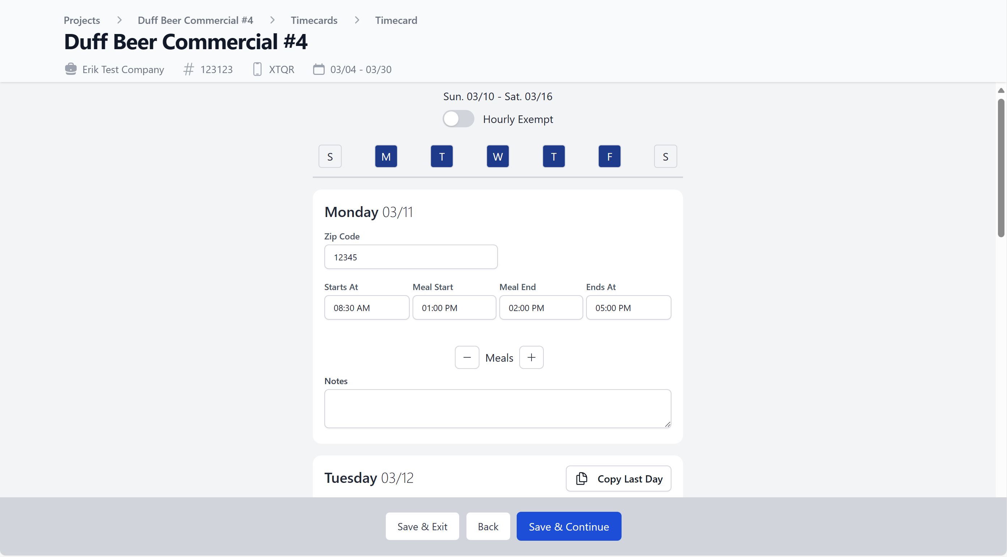Image resolution: width=1007 pixels, height=557 pixels.
Task: Click the chevron after Timecards breadcrumb
Action: (357, 20)
